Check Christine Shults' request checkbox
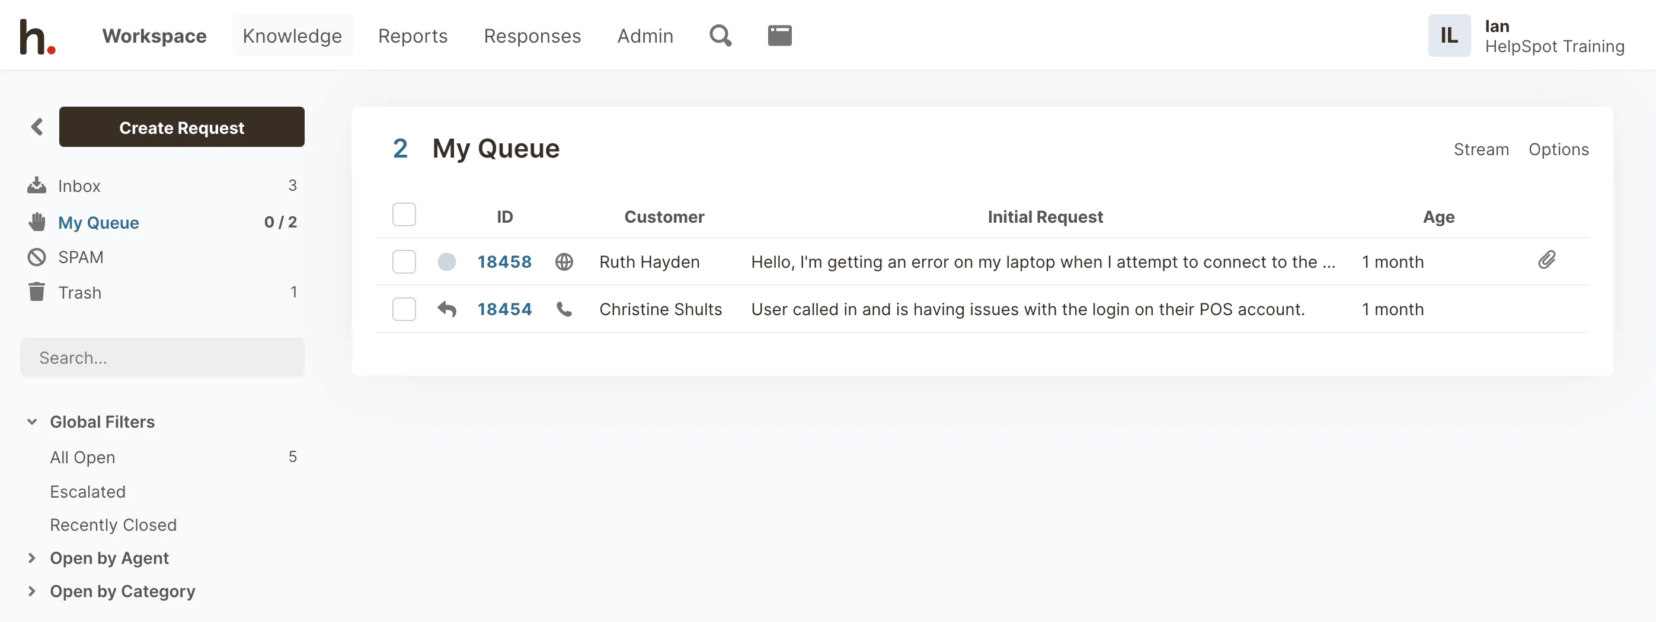Screen dimensions: 1656x622 [404, 309]
